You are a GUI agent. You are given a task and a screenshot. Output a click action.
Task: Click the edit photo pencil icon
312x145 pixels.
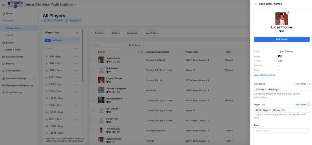pos(288,13)
